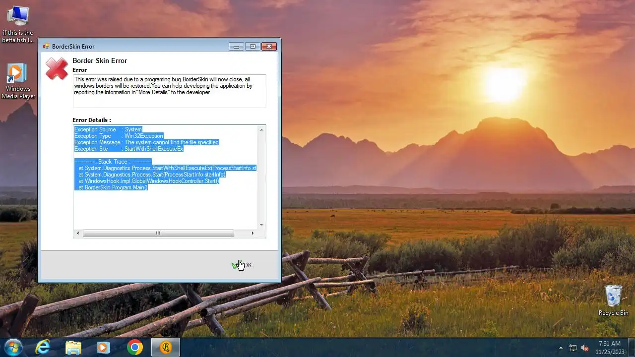635x357 pixels.
Task: Click the muted volume tray icon
Action: click(585, 348)
